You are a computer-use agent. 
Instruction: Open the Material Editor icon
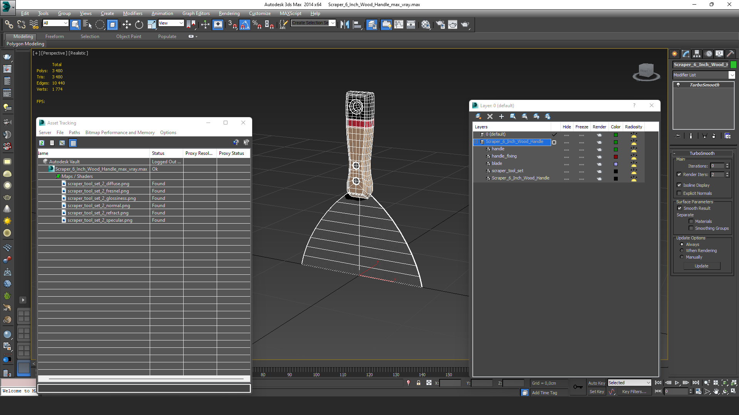(426, 25)
